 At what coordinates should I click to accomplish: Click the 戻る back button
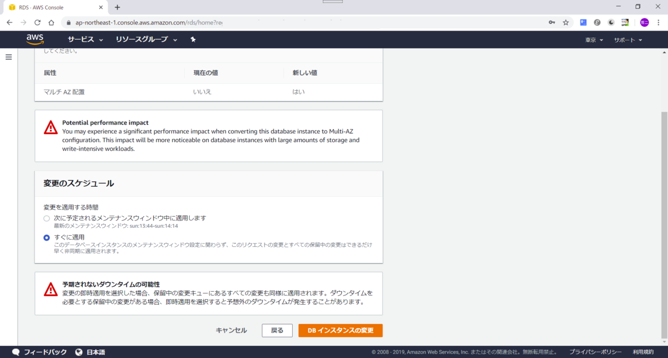[277, 330]
